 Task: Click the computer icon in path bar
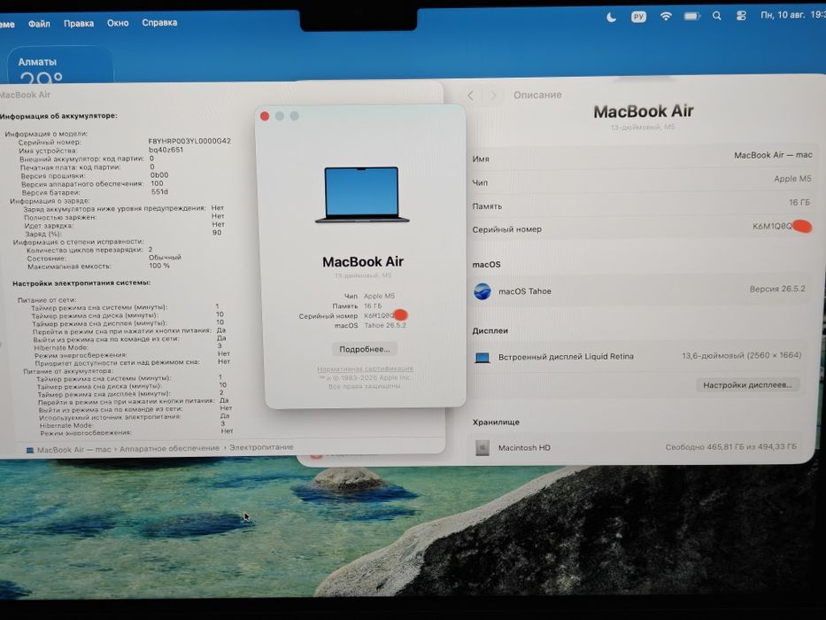tap(30, 450)
